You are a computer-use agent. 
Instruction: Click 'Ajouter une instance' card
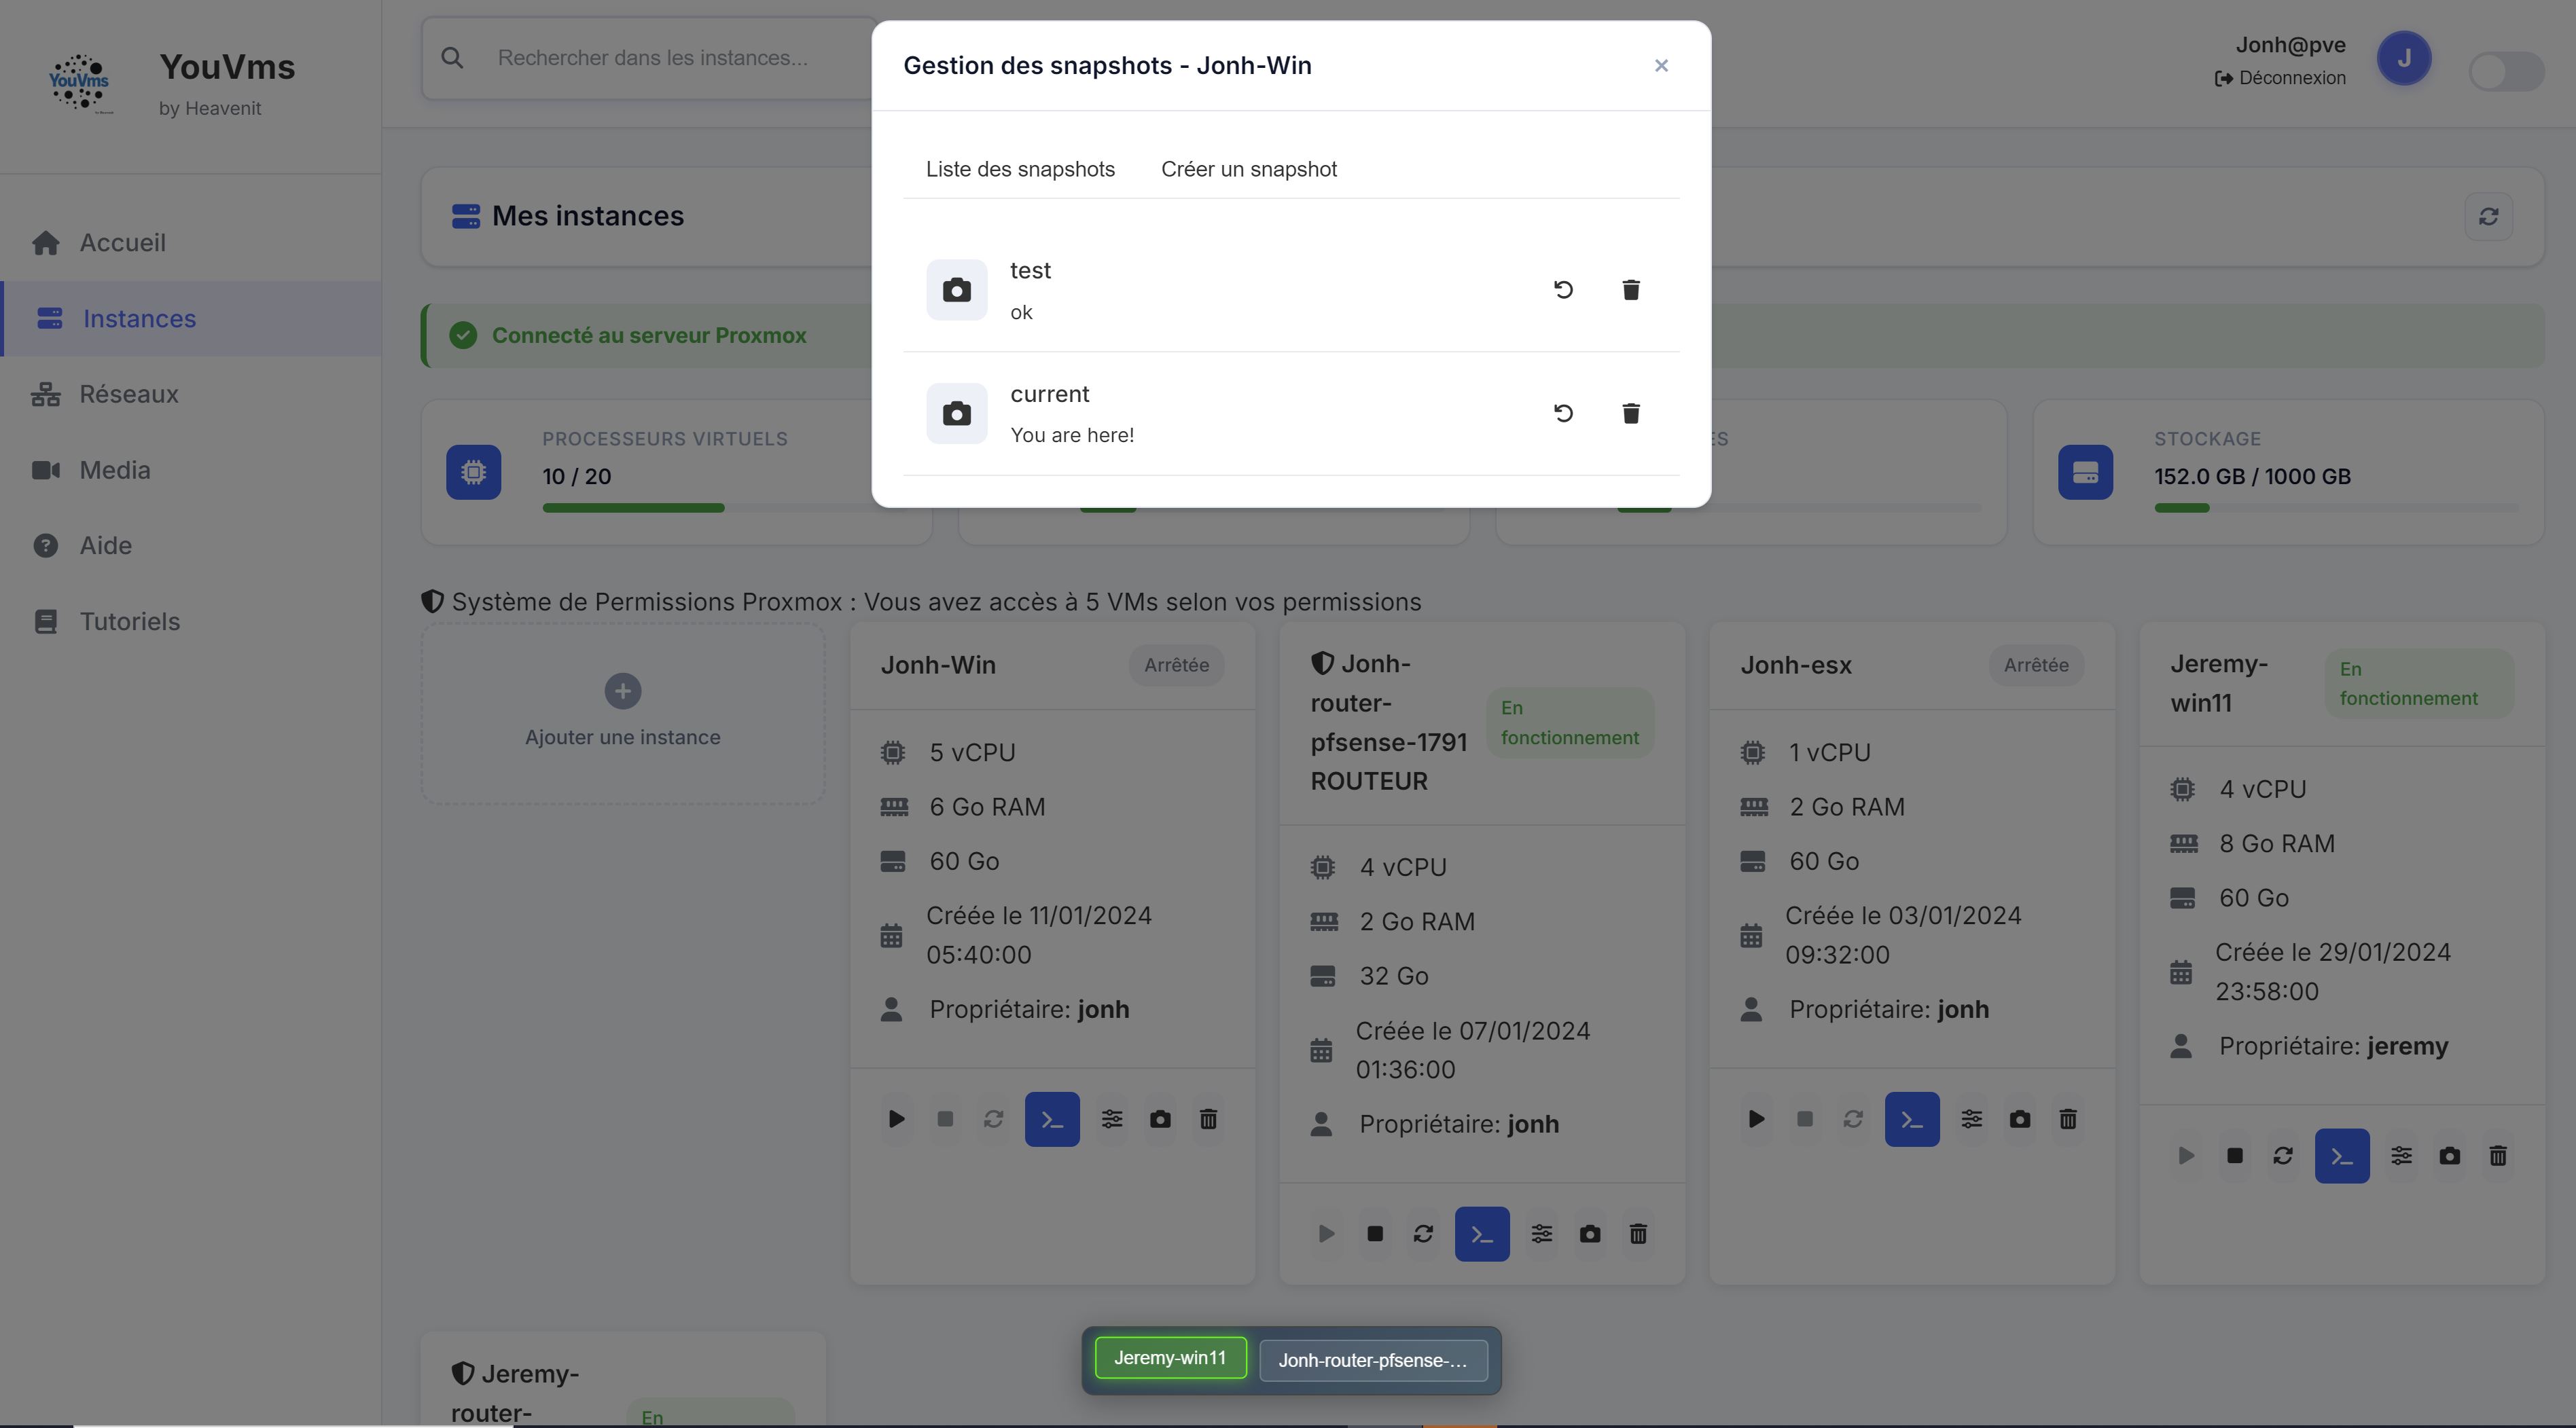coord(623,714)
